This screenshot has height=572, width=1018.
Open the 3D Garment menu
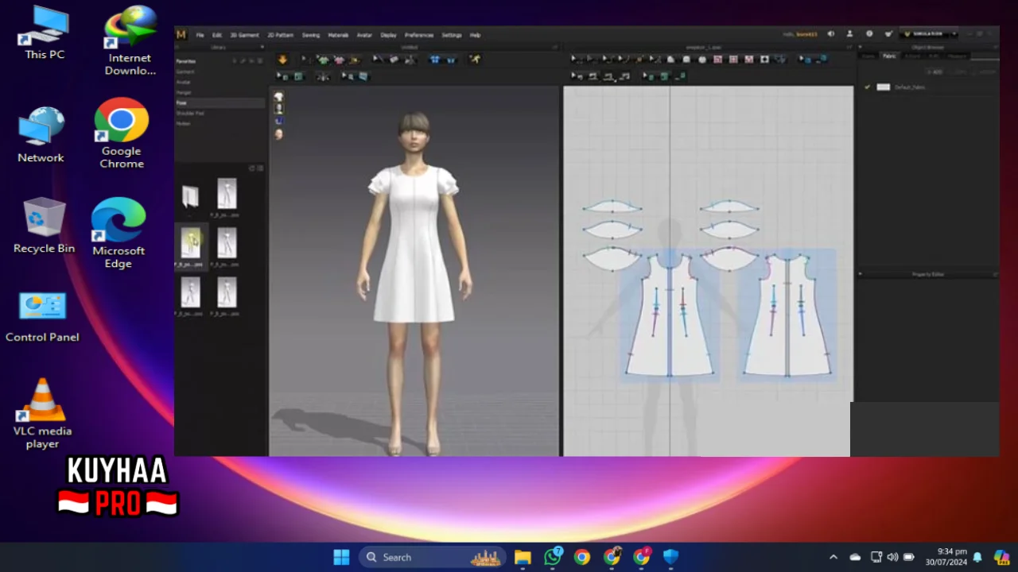coord(245,35)
